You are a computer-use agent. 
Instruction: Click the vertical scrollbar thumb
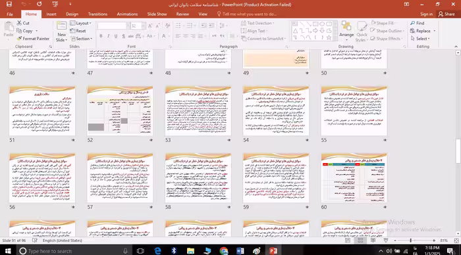coord(458,151)
